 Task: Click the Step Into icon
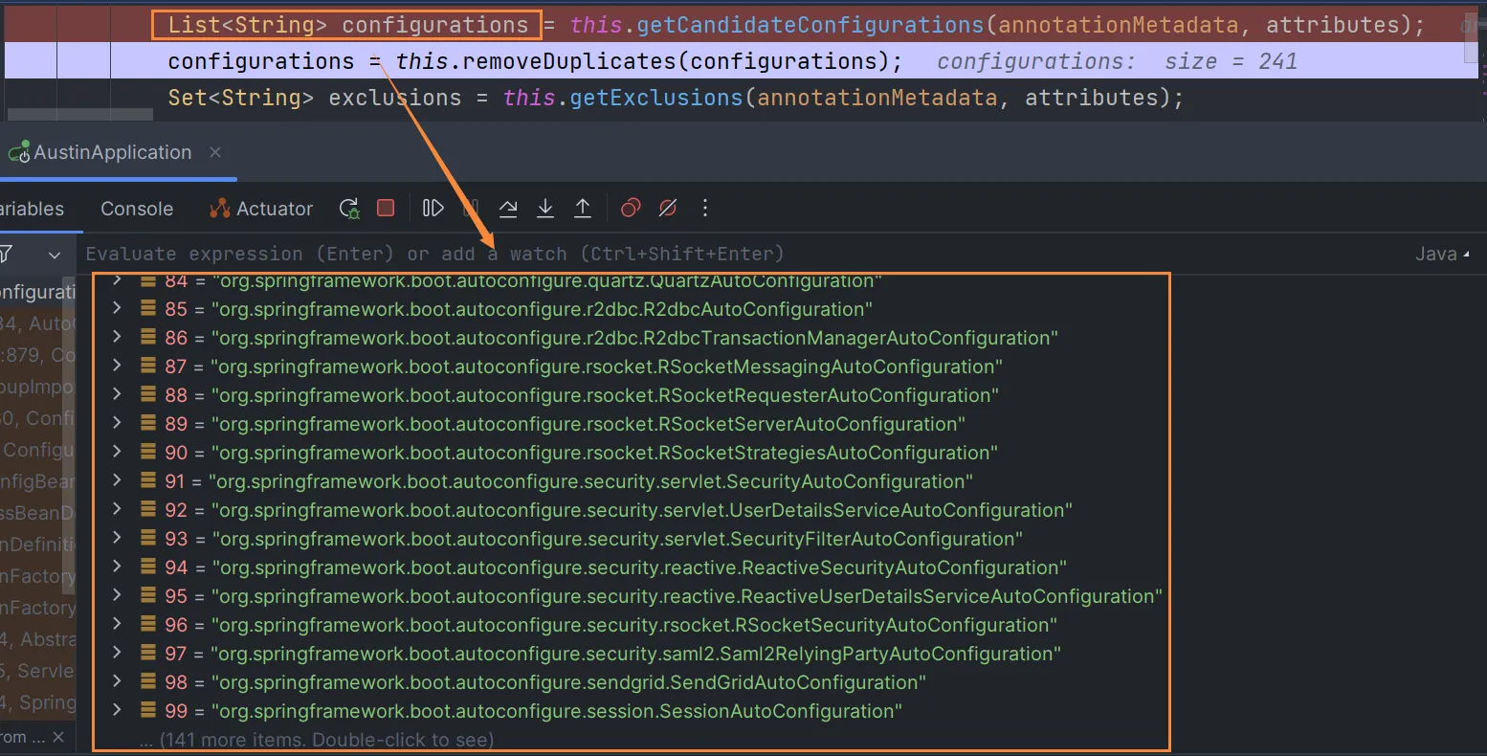(545, 209)
